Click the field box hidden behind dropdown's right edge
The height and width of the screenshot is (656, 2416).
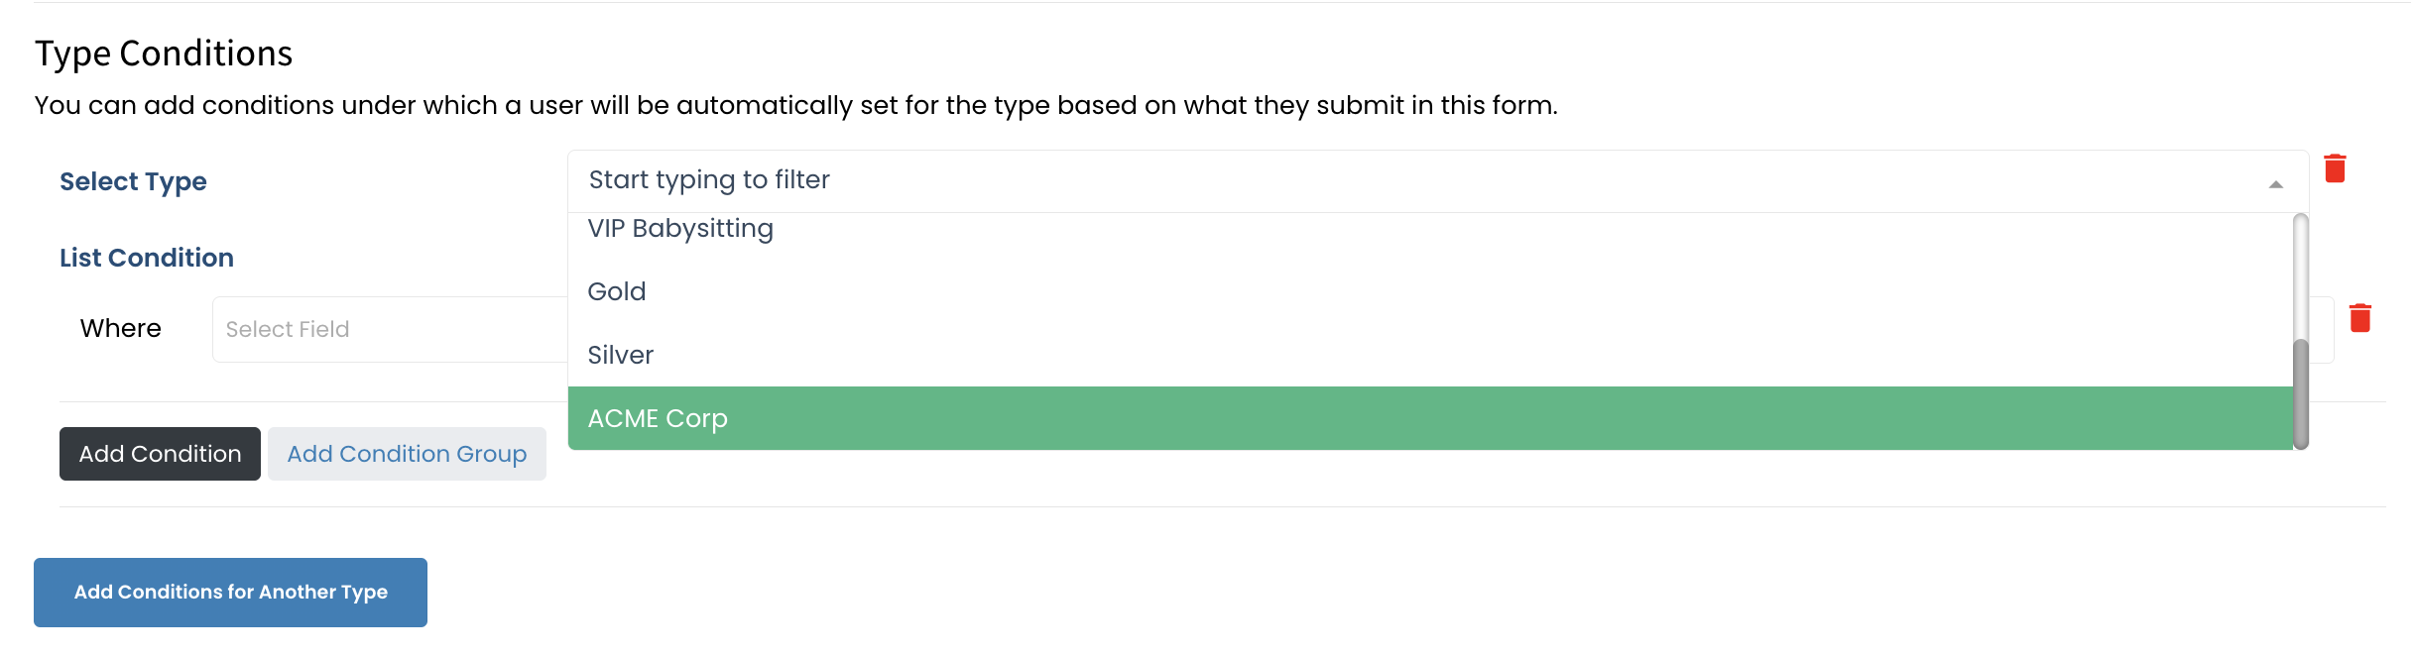(x=2322, y=329)
